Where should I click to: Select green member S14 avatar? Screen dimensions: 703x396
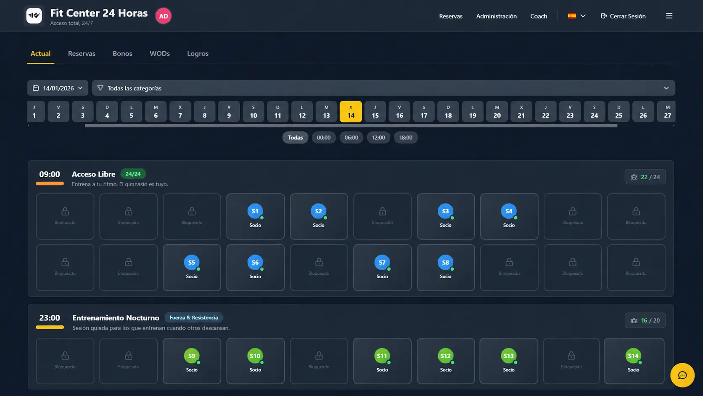point(633,356)
